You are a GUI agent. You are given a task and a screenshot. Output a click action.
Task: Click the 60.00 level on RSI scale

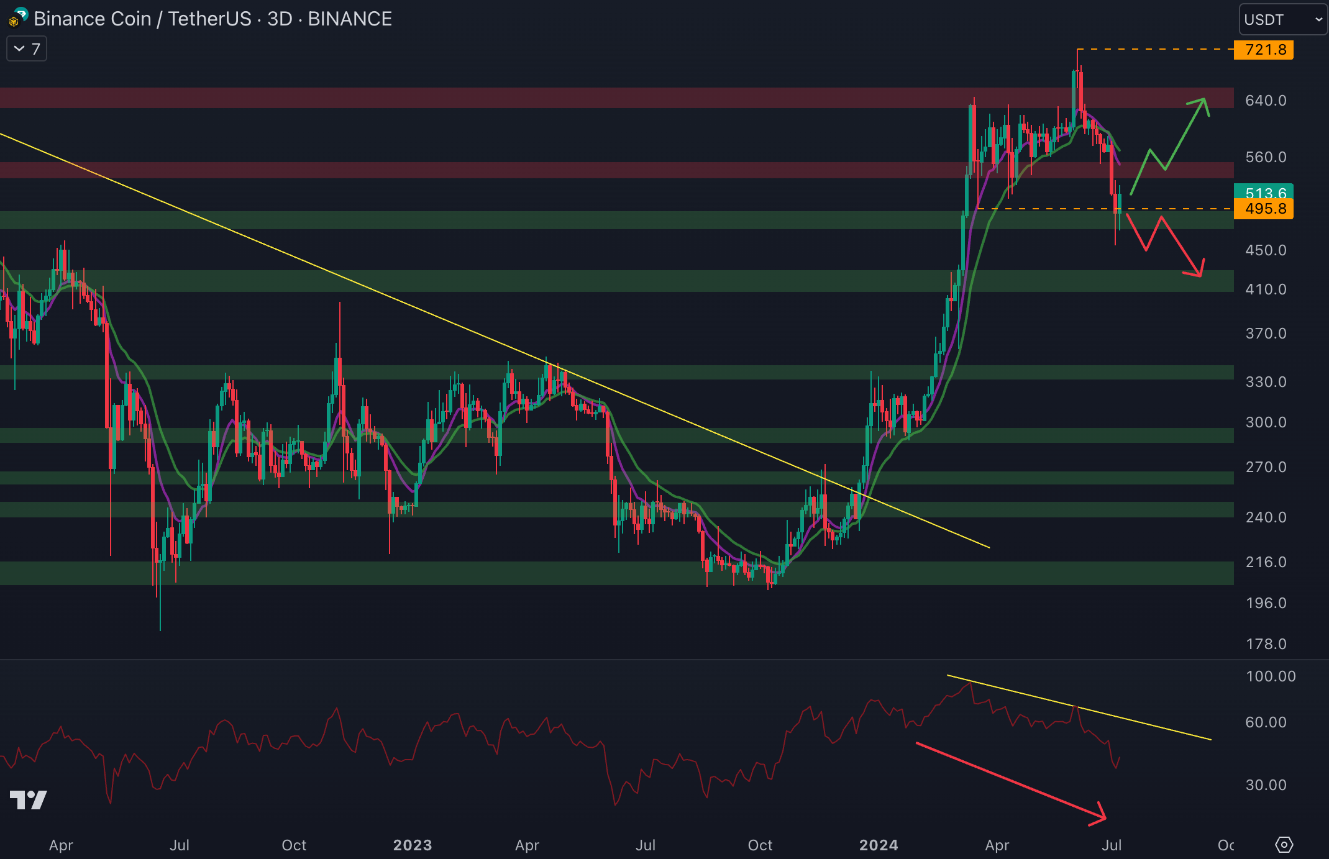pos(1265,722)
